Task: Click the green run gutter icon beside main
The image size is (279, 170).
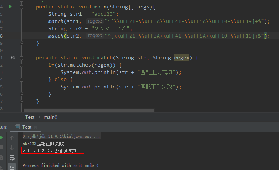Action: (10, 7)
